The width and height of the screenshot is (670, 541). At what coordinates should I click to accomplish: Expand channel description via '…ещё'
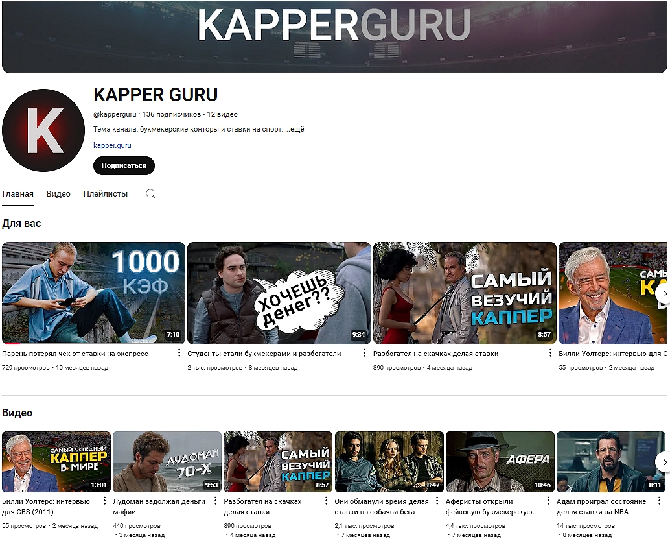click(295, 129)
